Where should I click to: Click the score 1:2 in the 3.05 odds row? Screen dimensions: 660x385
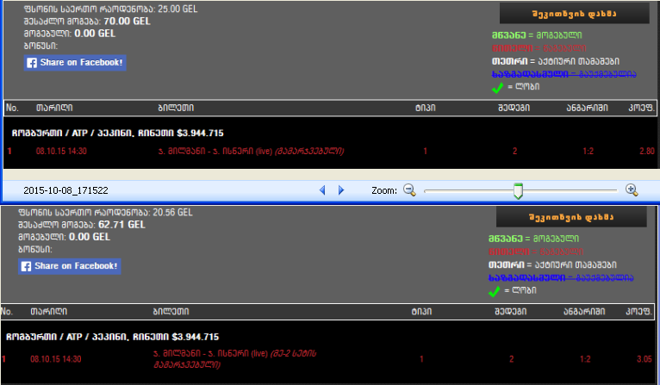(x=585, y=359)
